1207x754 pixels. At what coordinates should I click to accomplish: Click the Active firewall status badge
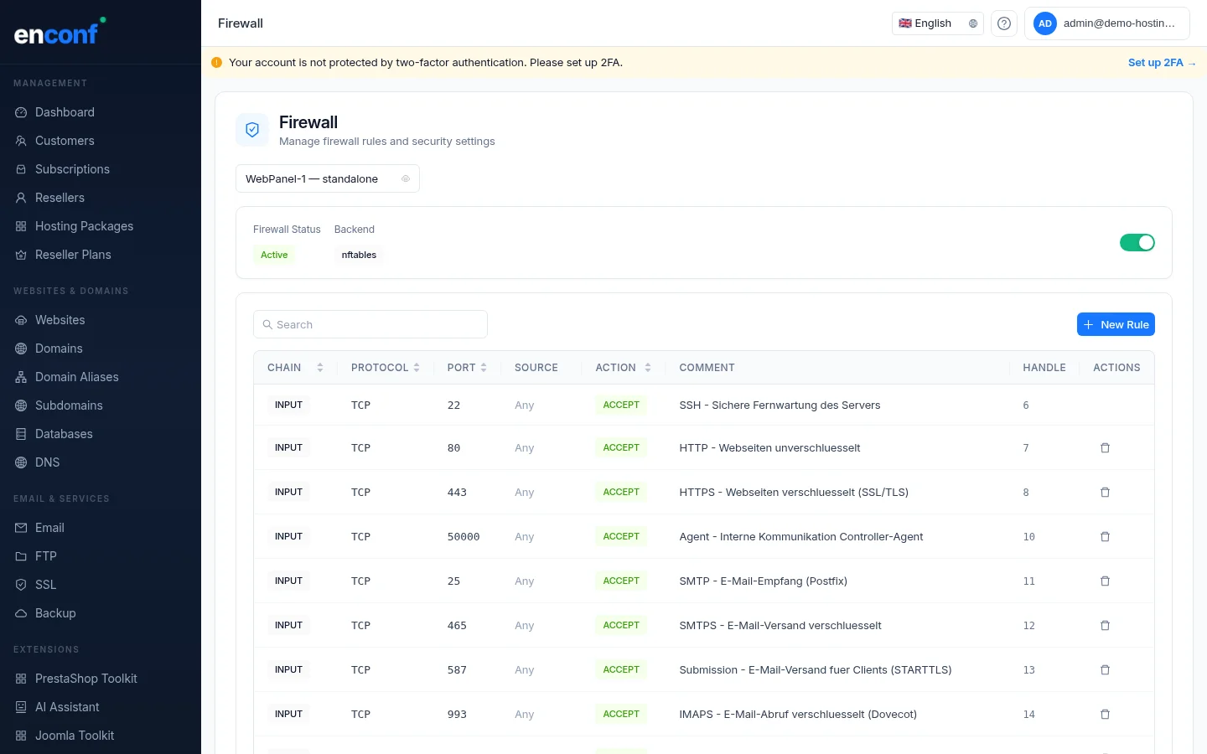274,255
